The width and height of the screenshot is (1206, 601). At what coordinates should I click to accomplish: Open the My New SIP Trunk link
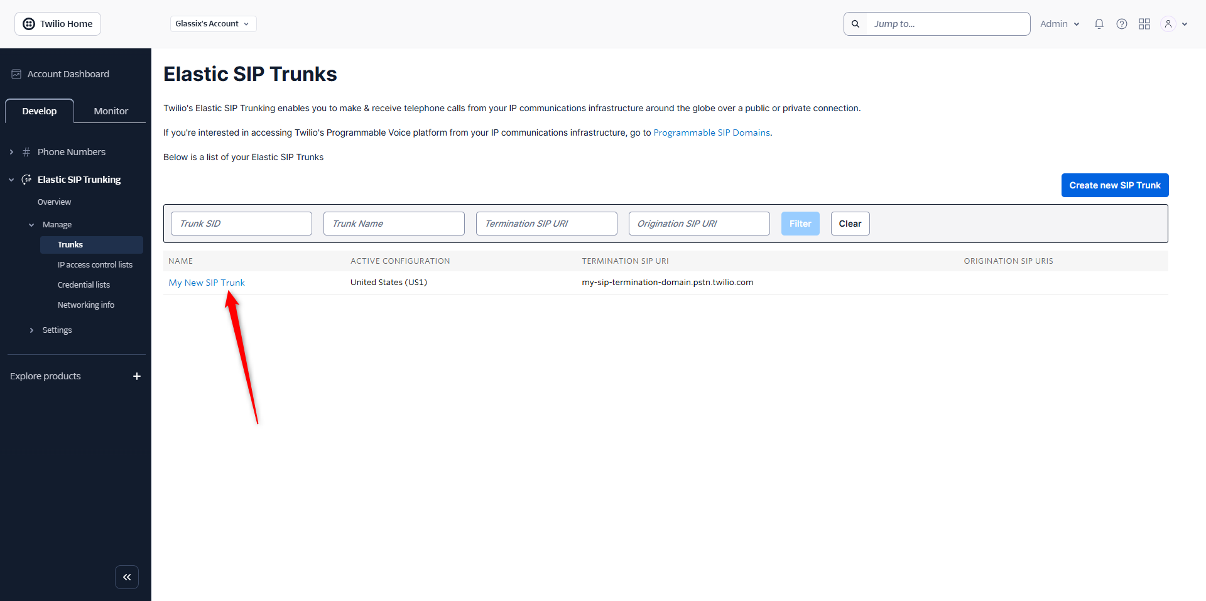(207, 283)
